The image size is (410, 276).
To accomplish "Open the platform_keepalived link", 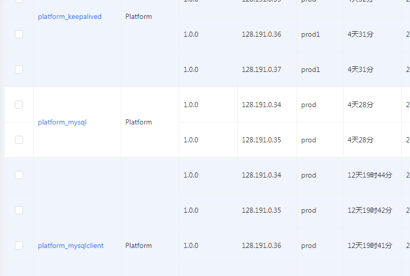I will [x=70, y=17].
